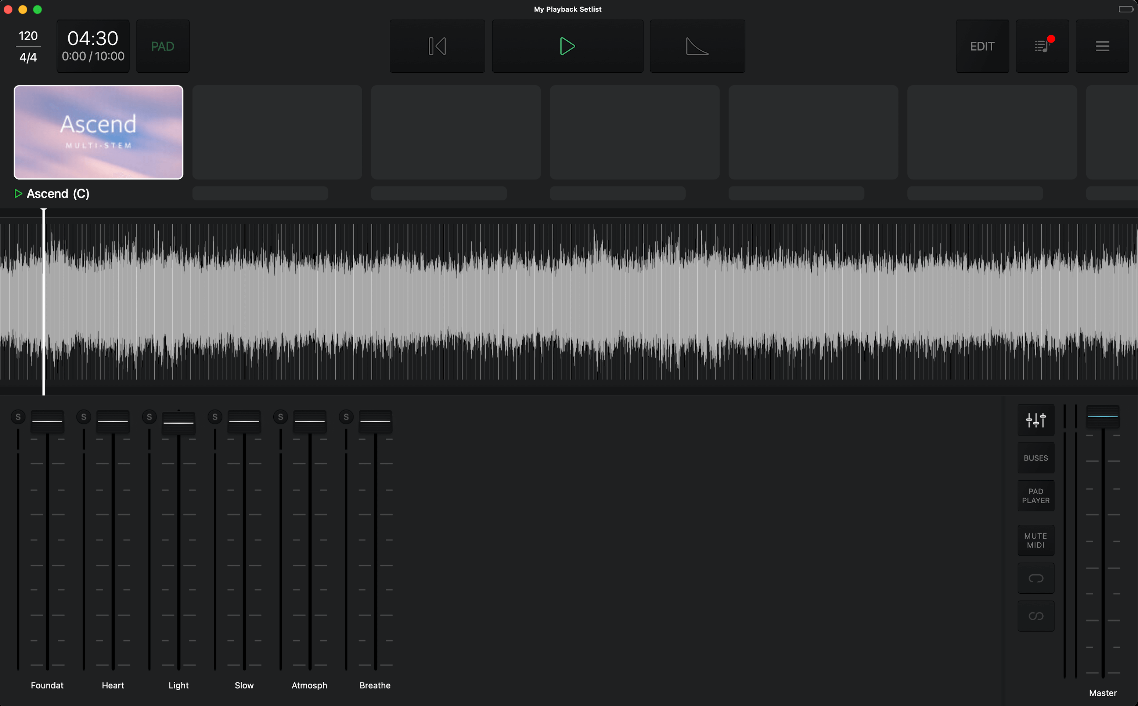Open the hamburger menu
1138x706 pixels.
[1102, 46]
